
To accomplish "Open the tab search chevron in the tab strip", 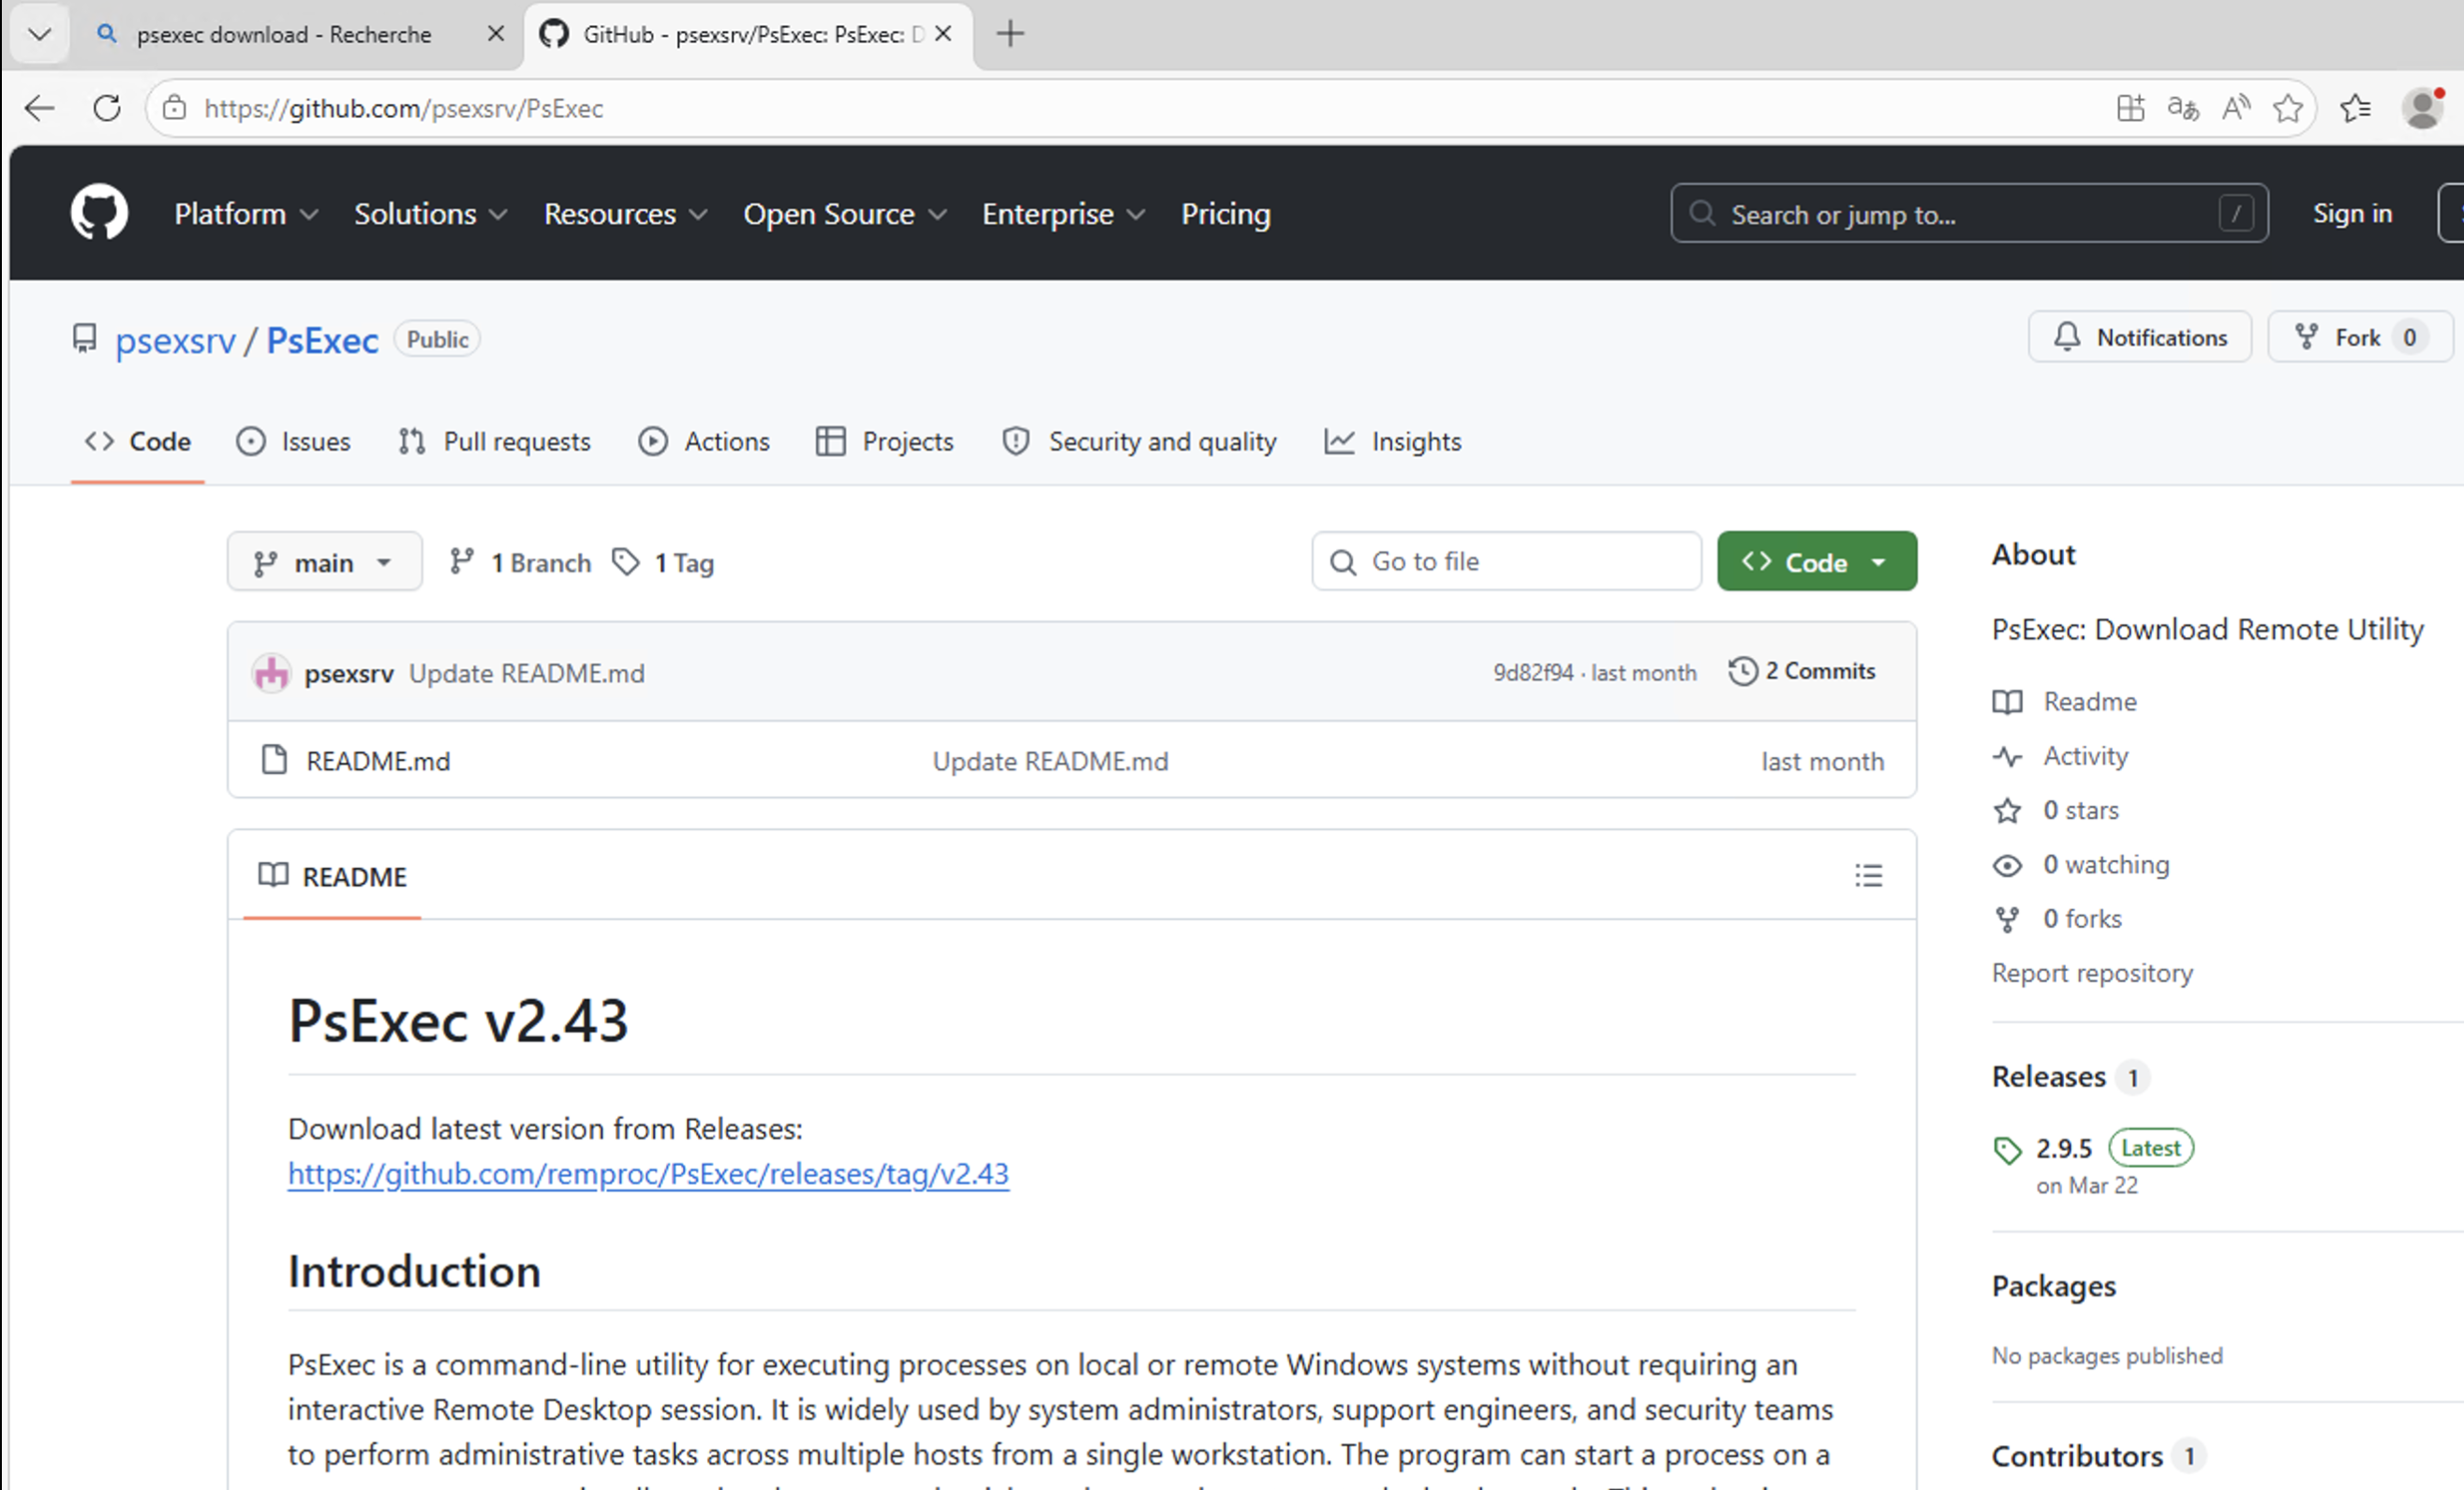I will [x=40, y=34].
